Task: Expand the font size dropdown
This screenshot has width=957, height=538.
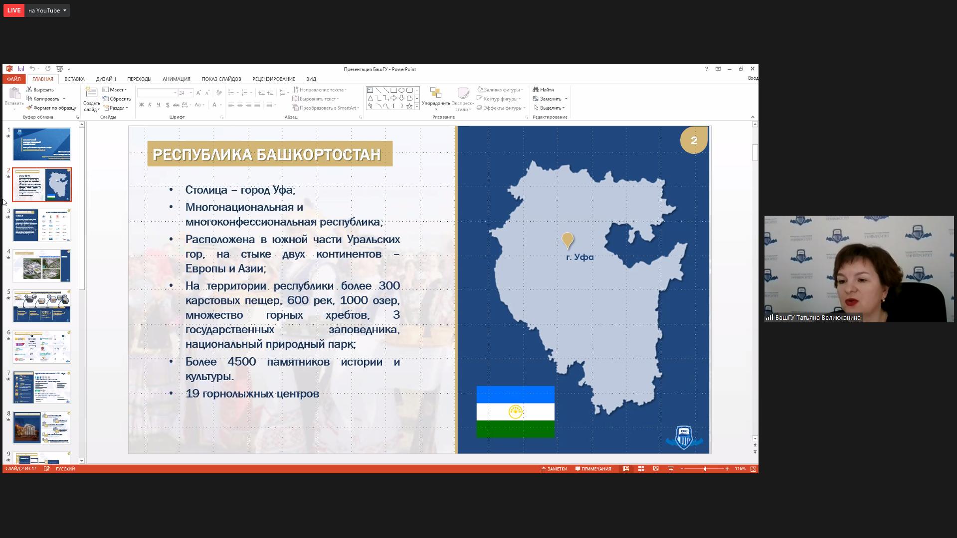Action: pyautogui.click(x=191, y=93)
